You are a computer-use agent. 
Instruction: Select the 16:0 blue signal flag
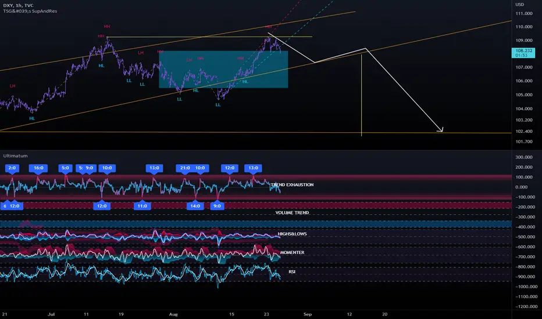[38, 168]
